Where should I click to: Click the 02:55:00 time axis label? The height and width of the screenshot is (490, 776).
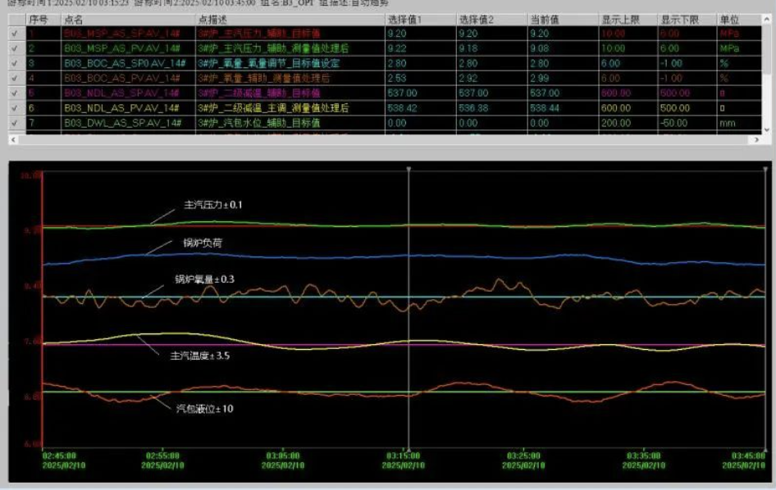coord(162,456)
